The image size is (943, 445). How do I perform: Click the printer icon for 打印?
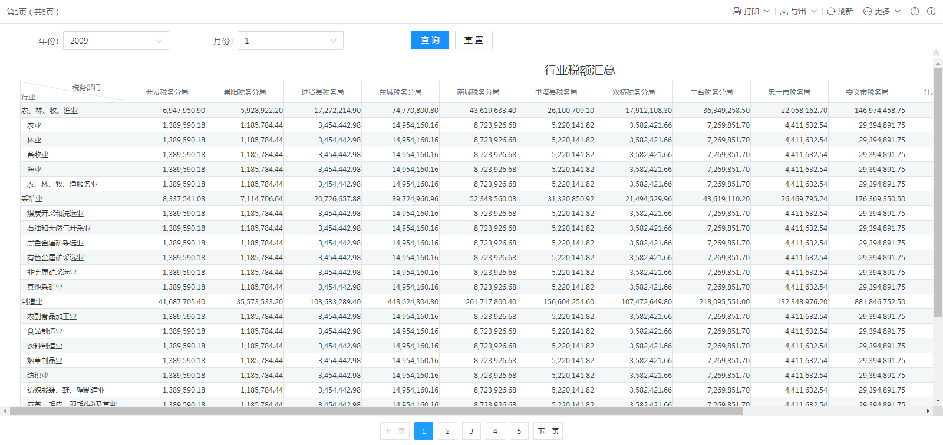point(736,11)
